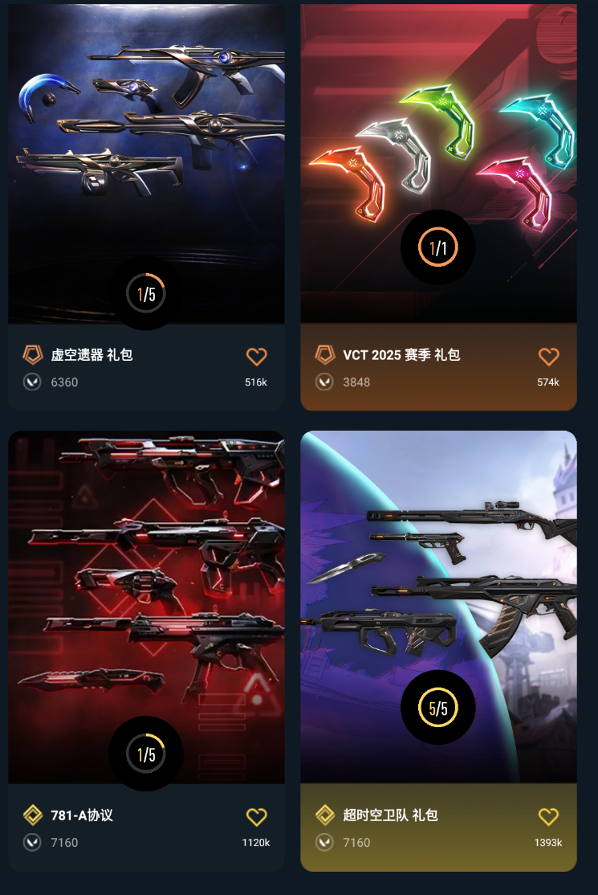This screenshot has width=598, height=895.
Task: Favorite the 虚空遗器 礼包 bundle with heart
Action: [256, 356]
